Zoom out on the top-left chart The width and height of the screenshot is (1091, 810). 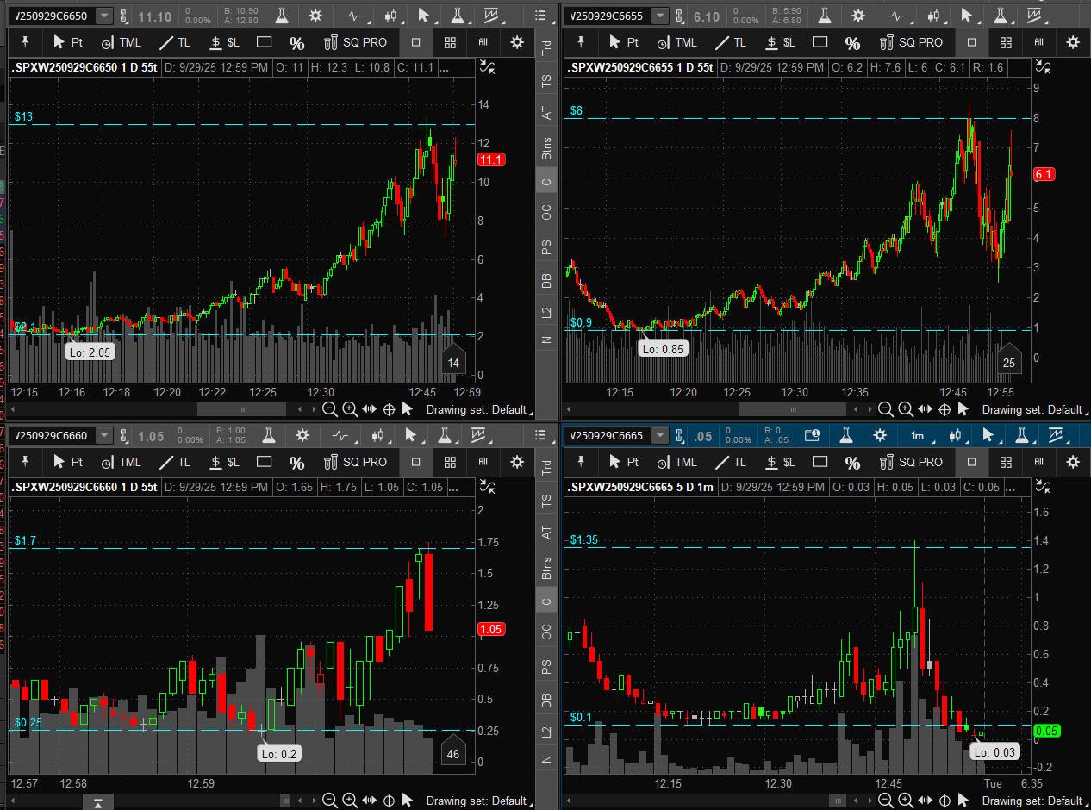coord(329,410)
